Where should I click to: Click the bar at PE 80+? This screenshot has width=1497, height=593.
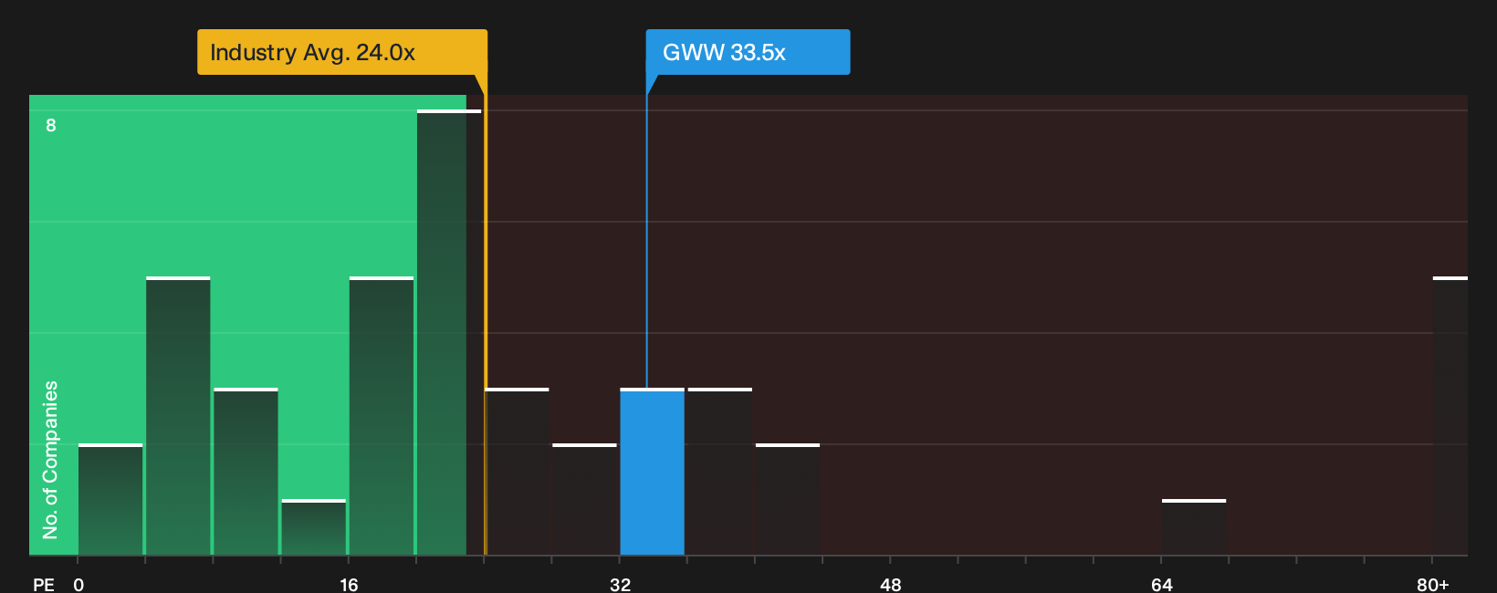(x=1450, y=416)
